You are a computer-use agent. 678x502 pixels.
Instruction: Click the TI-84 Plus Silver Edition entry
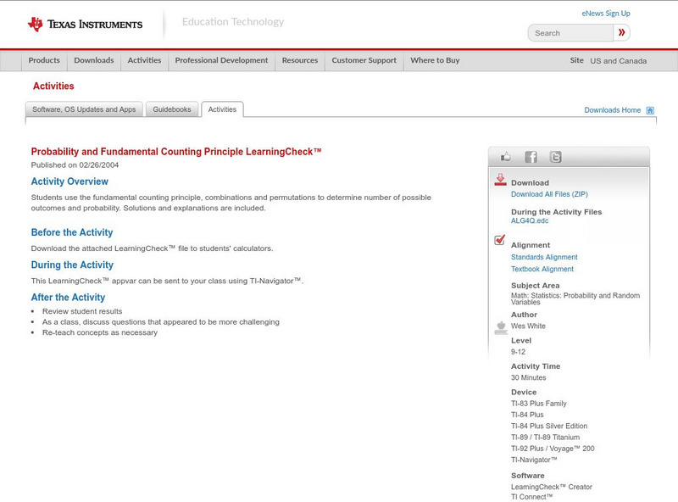[549, 427]
